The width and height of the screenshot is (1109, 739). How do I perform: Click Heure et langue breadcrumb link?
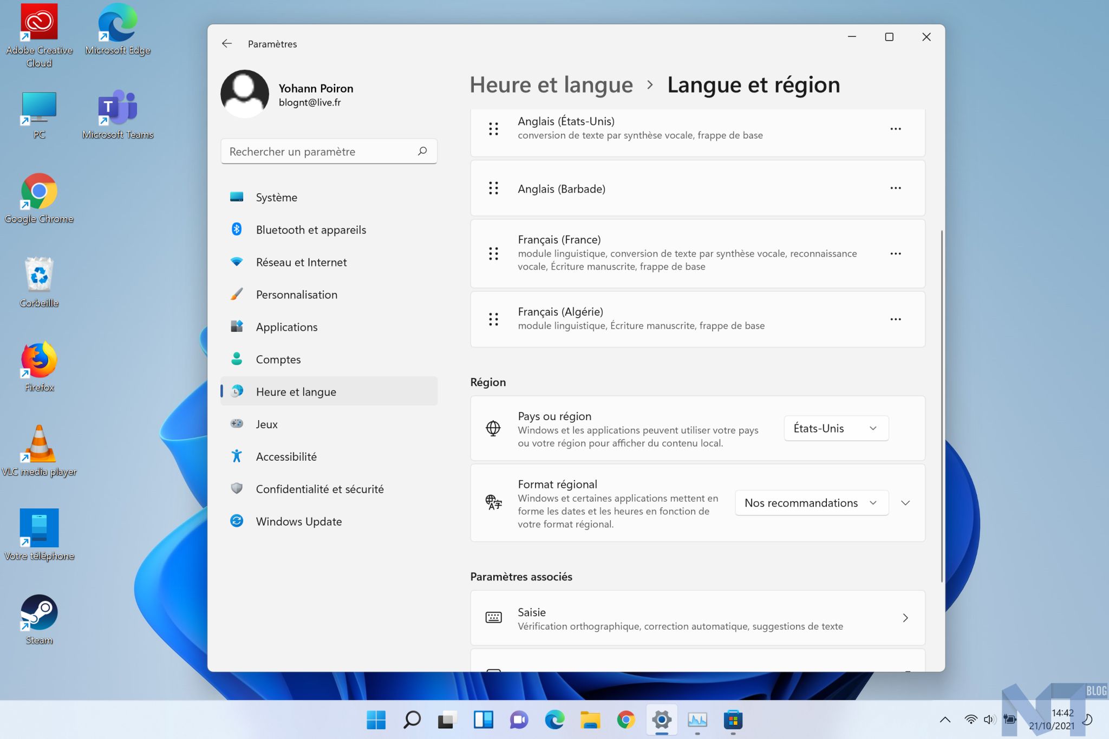pos(551,85)
